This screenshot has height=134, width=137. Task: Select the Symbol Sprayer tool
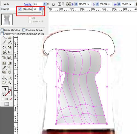click(4, 57)
